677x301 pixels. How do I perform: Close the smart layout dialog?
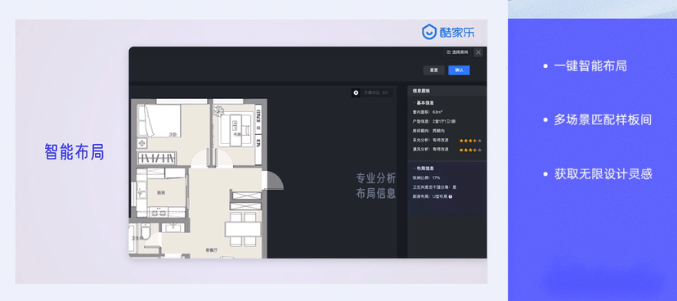pos(478,52)
